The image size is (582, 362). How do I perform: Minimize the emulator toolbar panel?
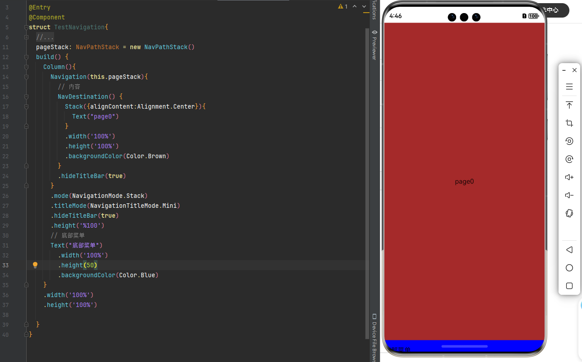(564, 70)
